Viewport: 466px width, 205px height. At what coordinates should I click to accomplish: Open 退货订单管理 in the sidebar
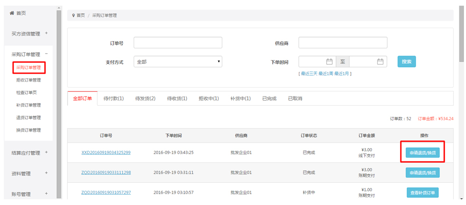[28, 117]
